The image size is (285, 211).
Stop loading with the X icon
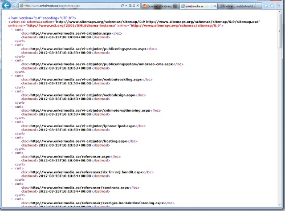138,6
